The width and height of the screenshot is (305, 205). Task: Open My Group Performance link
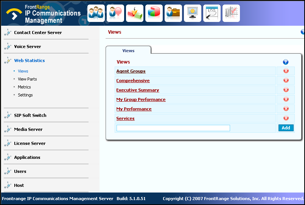[141, 99]
